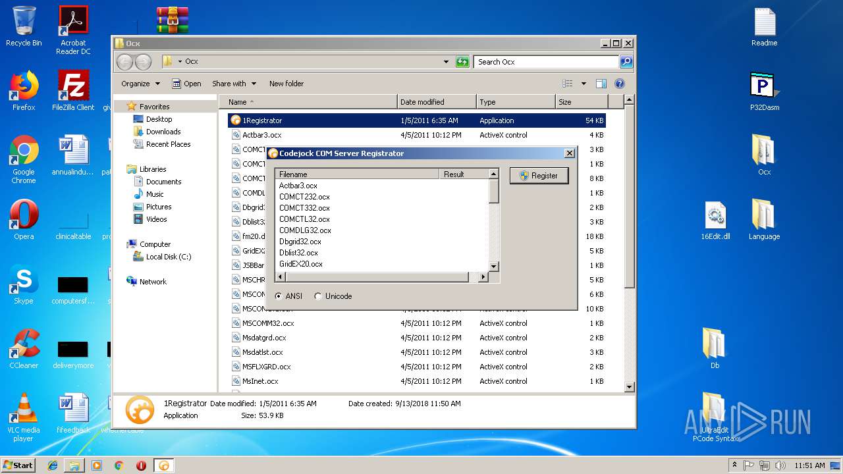The image size is (843, 474).
Task: Click New folder in Explorer toolbar
Action: (x=286, y=84)
